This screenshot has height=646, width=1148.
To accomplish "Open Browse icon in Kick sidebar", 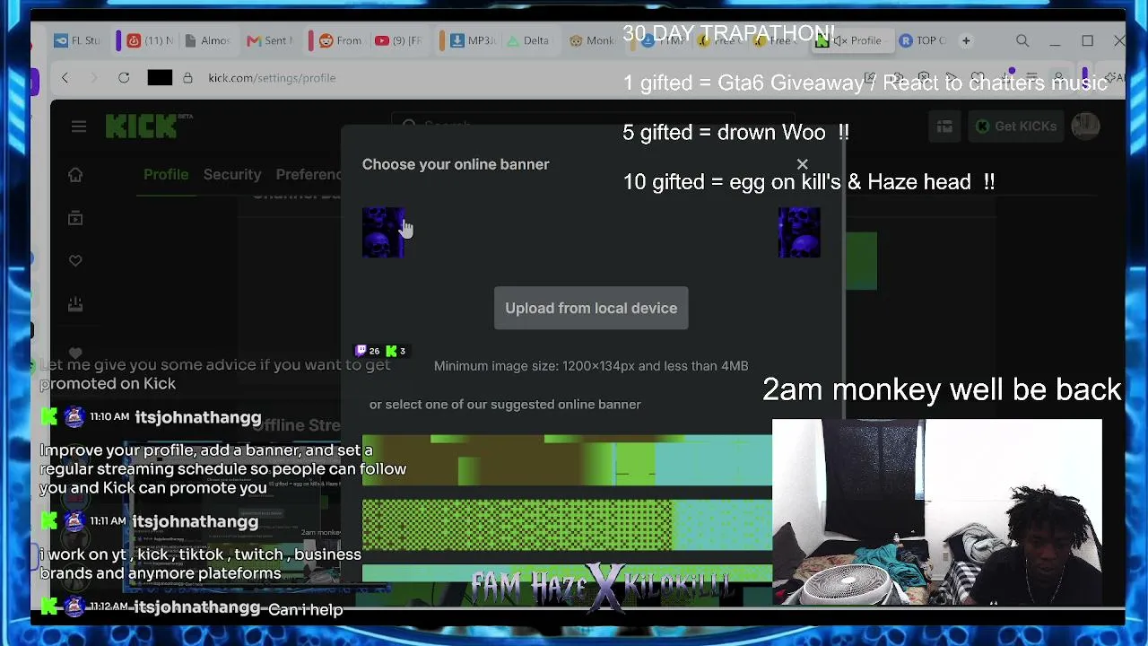I will pos(75,218).
